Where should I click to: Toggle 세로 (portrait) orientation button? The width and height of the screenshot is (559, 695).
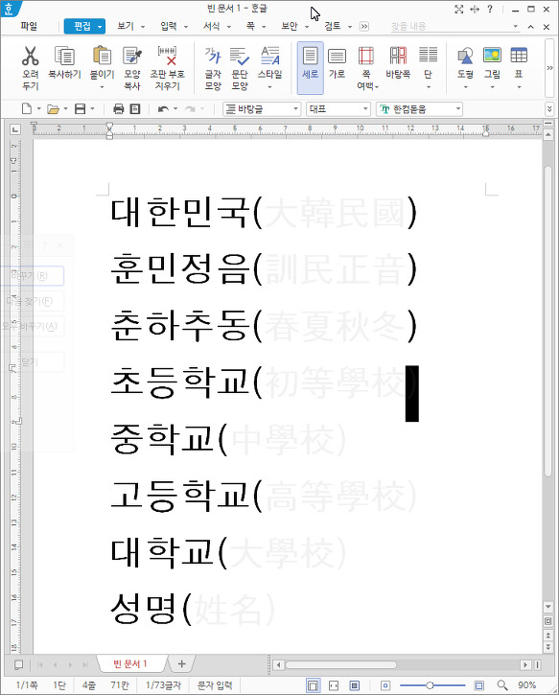311,68
